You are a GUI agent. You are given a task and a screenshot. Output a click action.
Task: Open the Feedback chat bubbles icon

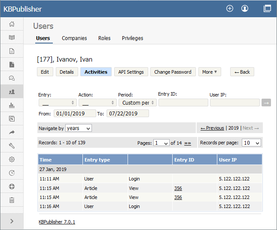pos(12,78)
